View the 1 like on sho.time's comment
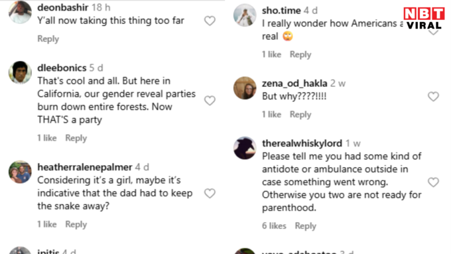 coord(271,54)
